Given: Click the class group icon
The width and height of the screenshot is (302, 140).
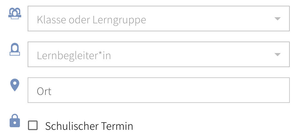Looking at the screenshot, I should tap(15, 14).
